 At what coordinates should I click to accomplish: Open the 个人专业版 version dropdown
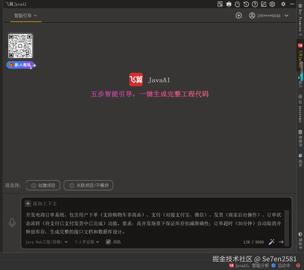[87, 242]
